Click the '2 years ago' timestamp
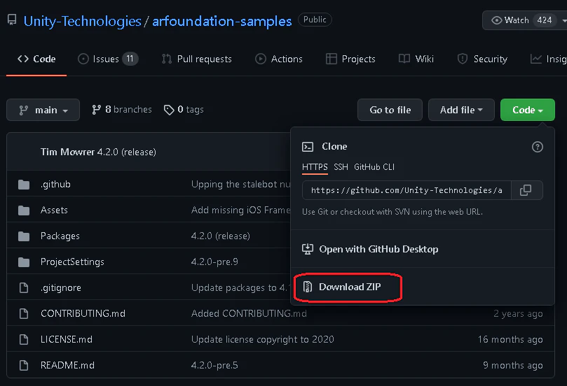The width and height of the screenshot is (567, 386). click(x=518, y=314)
